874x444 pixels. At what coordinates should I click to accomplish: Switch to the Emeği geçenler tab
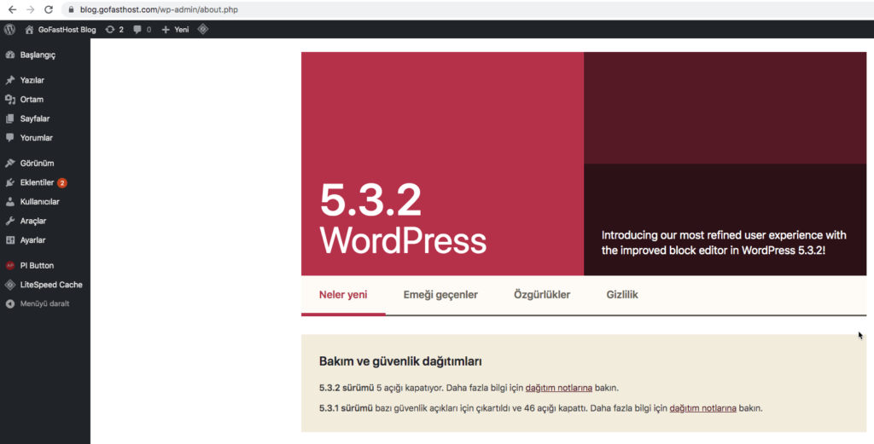[x=440, y=295]
